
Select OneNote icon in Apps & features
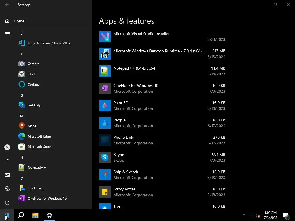105,88
